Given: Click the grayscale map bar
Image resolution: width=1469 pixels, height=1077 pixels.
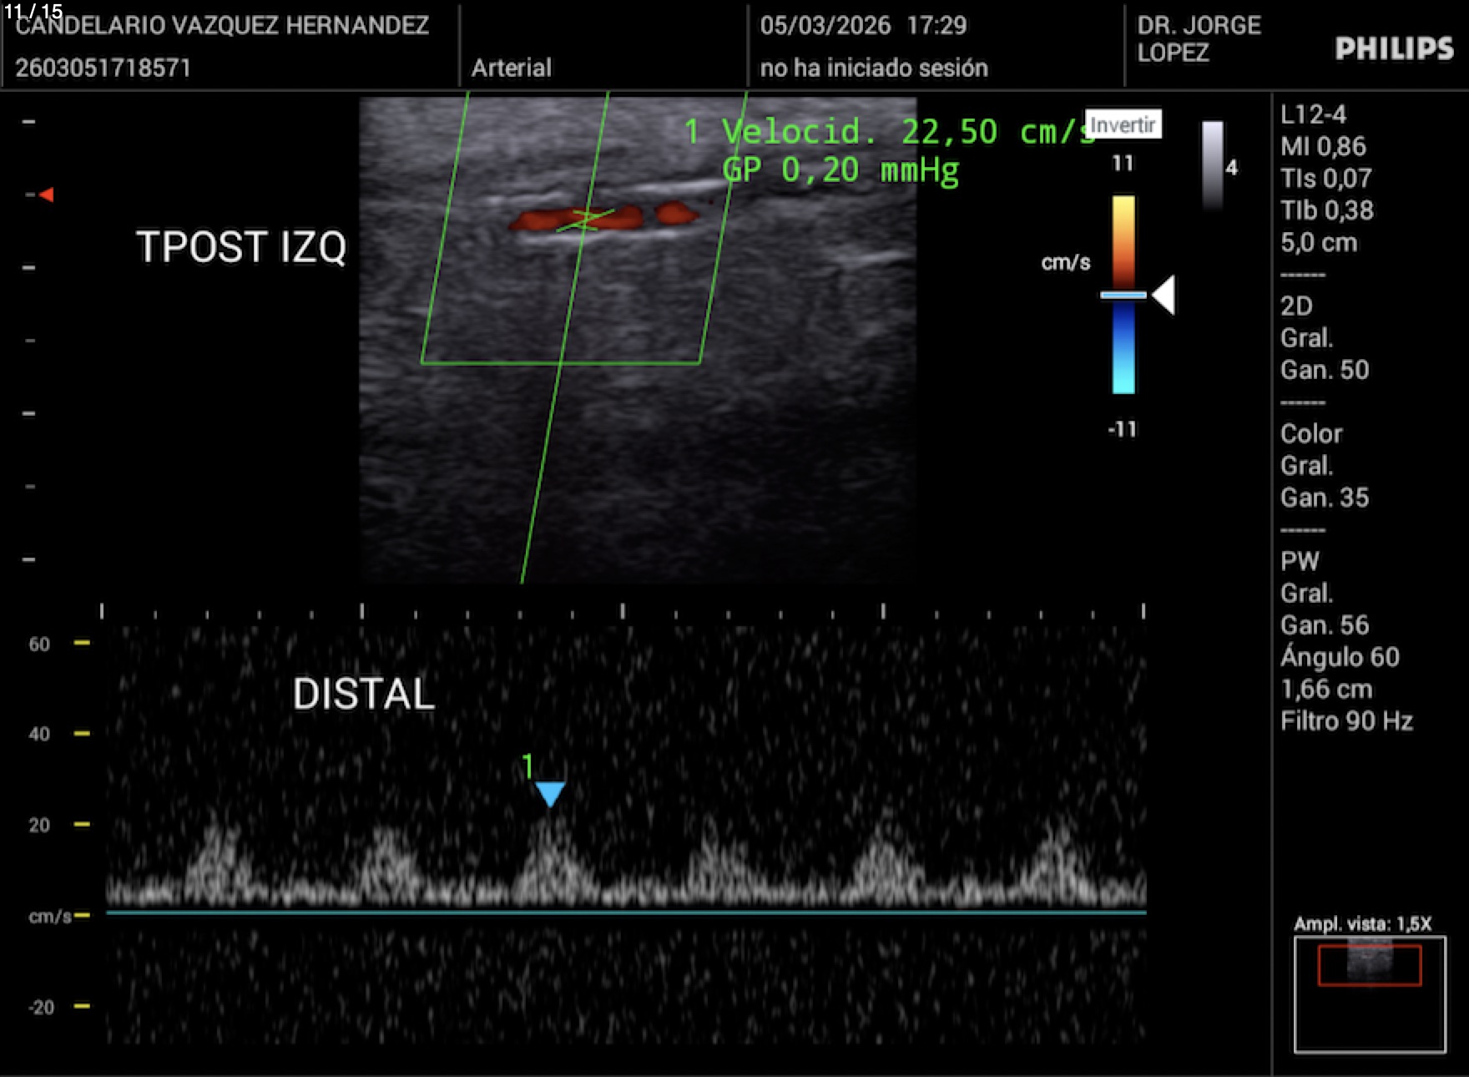Looking at the screenshot, I should point(1212,164).
